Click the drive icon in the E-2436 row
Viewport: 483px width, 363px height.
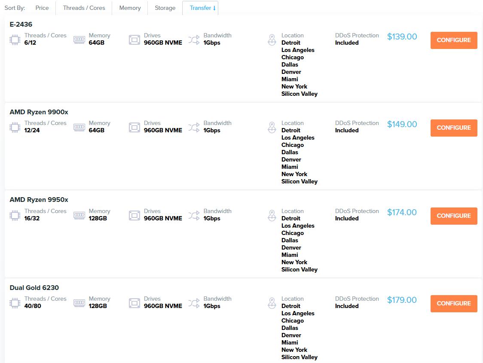click(135, 40)
